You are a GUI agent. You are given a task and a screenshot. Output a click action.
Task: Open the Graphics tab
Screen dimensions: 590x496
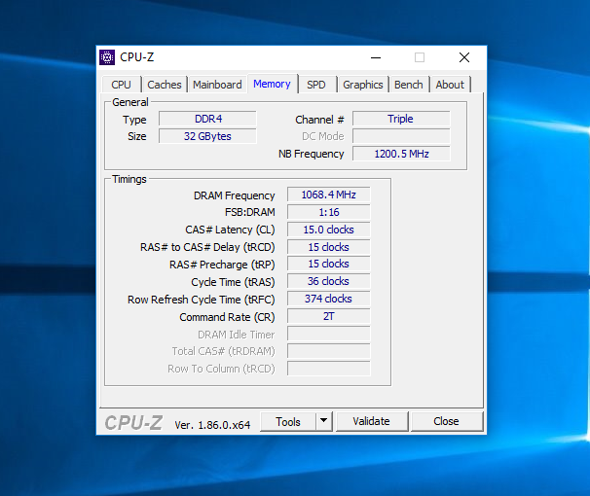pos(363,85)
